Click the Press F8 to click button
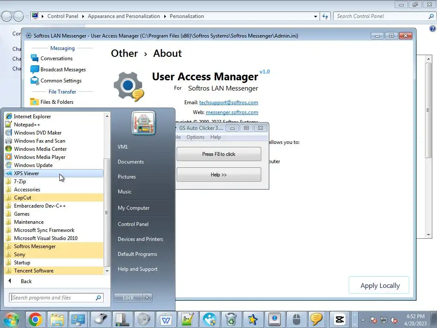This screenshot has width=437, height=328. [219, 154]
